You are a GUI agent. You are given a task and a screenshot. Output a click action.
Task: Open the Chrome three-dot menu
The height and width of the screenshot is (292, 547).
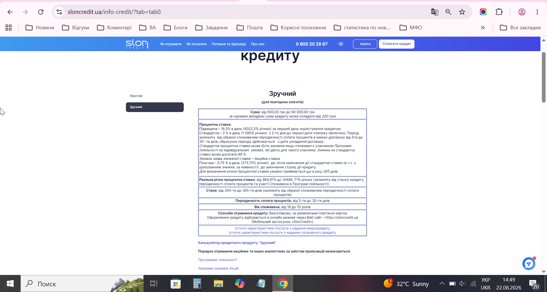tap(537, 12)
